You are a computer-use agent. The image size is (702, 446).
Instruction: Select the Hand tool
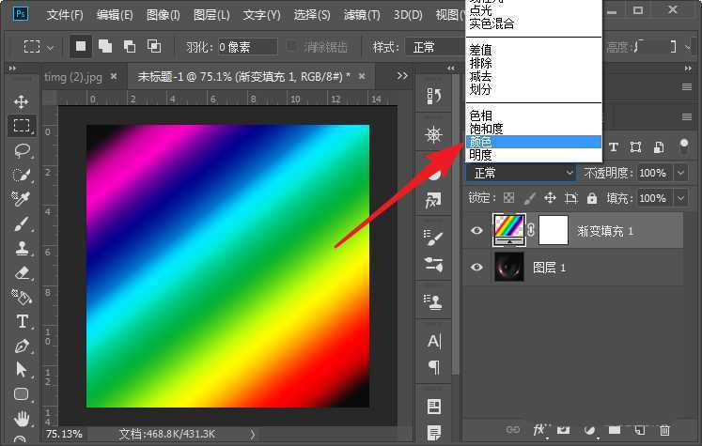[x=21, y=419]
